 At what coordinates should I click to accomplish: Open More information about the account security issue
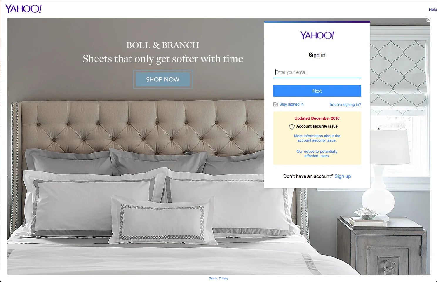(317, 138)
